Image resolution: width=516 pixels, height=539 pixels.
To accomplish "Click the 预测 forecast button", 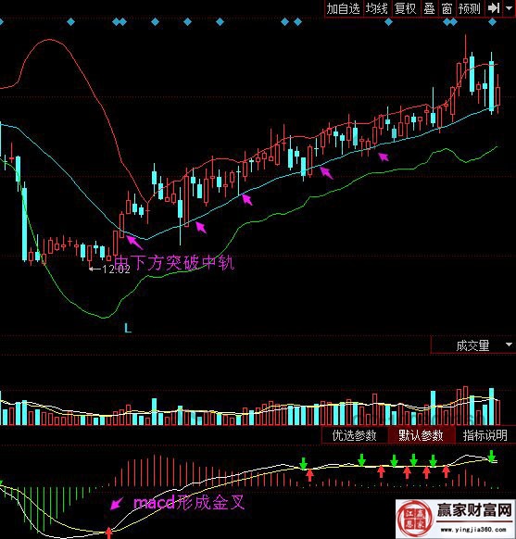I will click(x=470, y=8).
